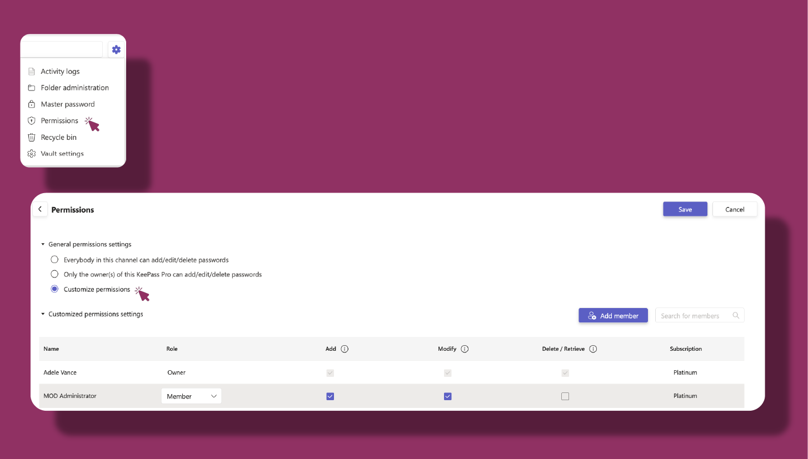The image size is (808, 459).
Task: Click Adele Vance's disabled Delete / Retrieve checkbox
Action: point(565,373)
